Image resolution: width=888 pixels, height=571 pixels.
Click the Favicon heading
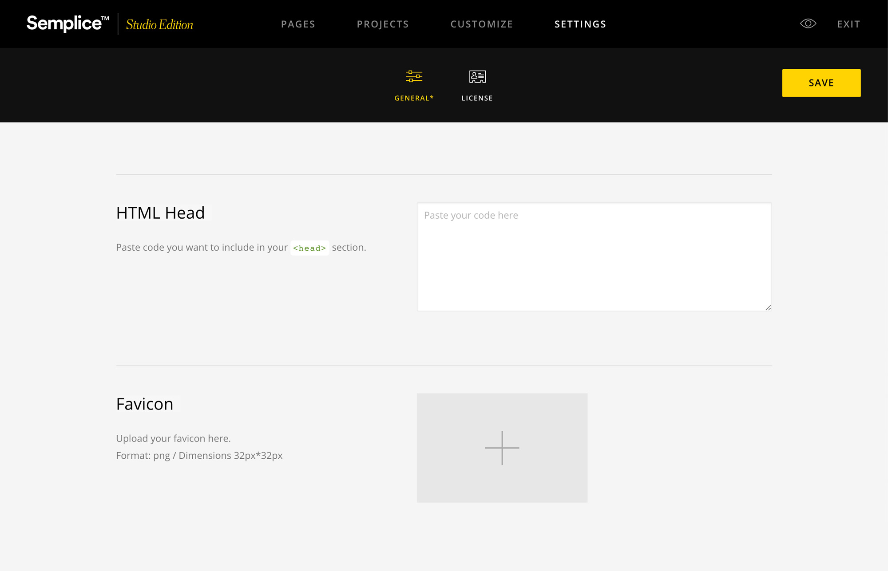pos(145,404)
